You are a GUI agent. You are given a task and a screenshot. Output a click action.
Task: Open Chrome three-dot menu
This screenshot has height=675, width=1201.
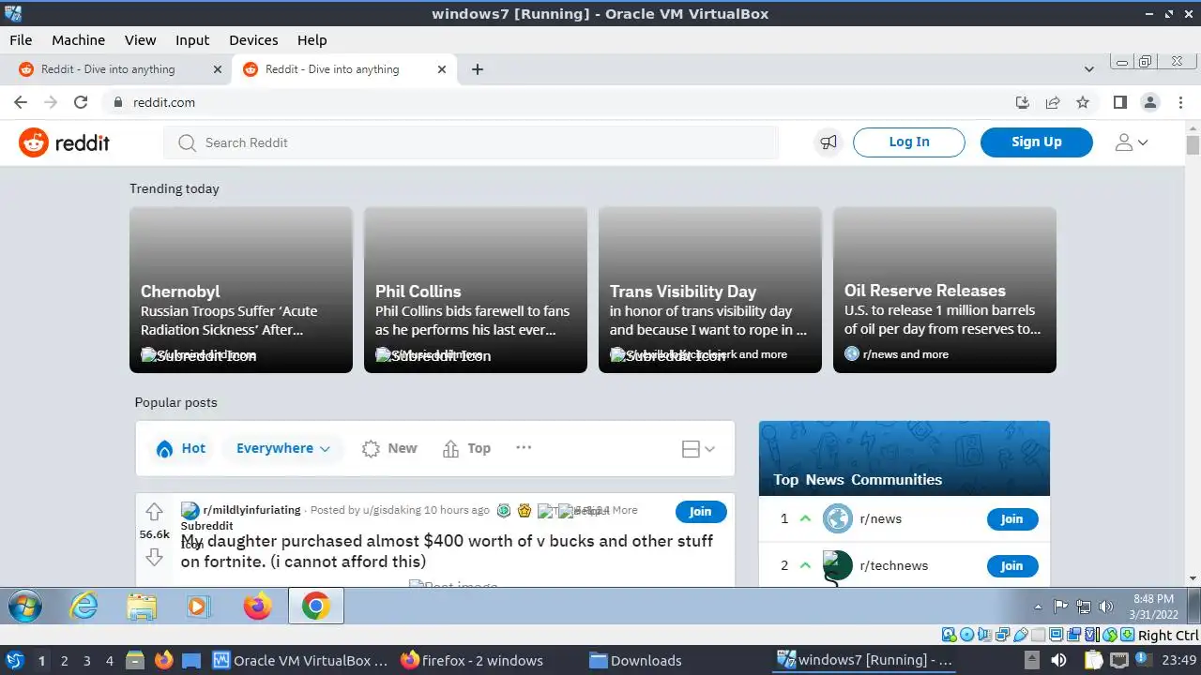click(x=1179, y=102)
